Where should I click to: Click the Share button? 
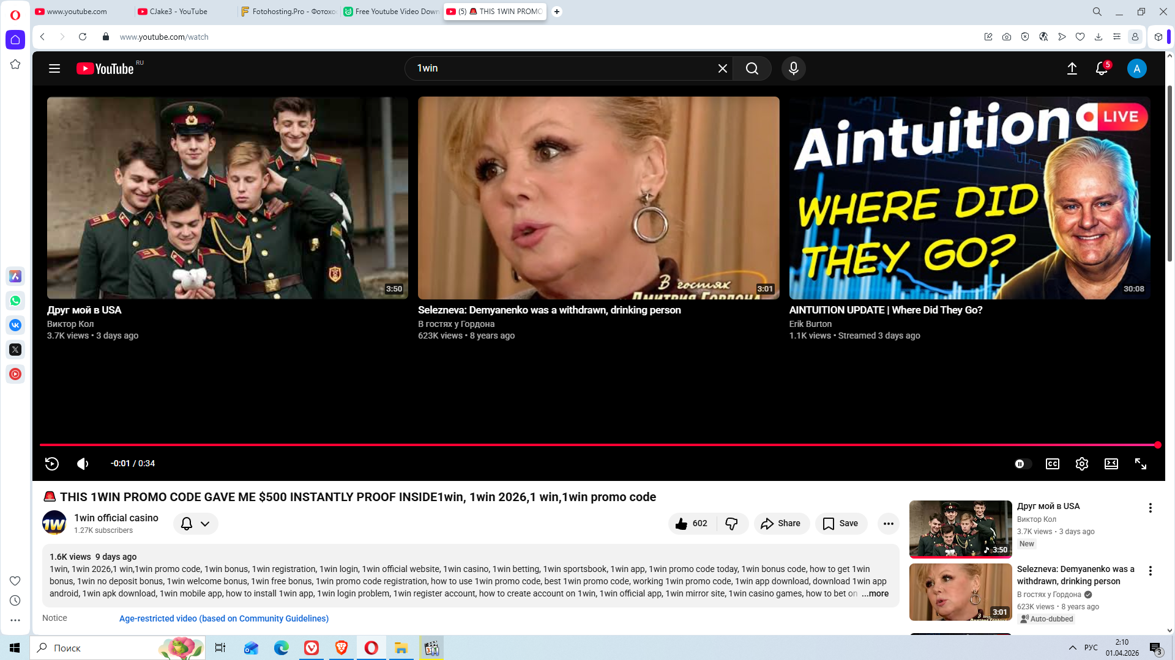tap(781, 524)
